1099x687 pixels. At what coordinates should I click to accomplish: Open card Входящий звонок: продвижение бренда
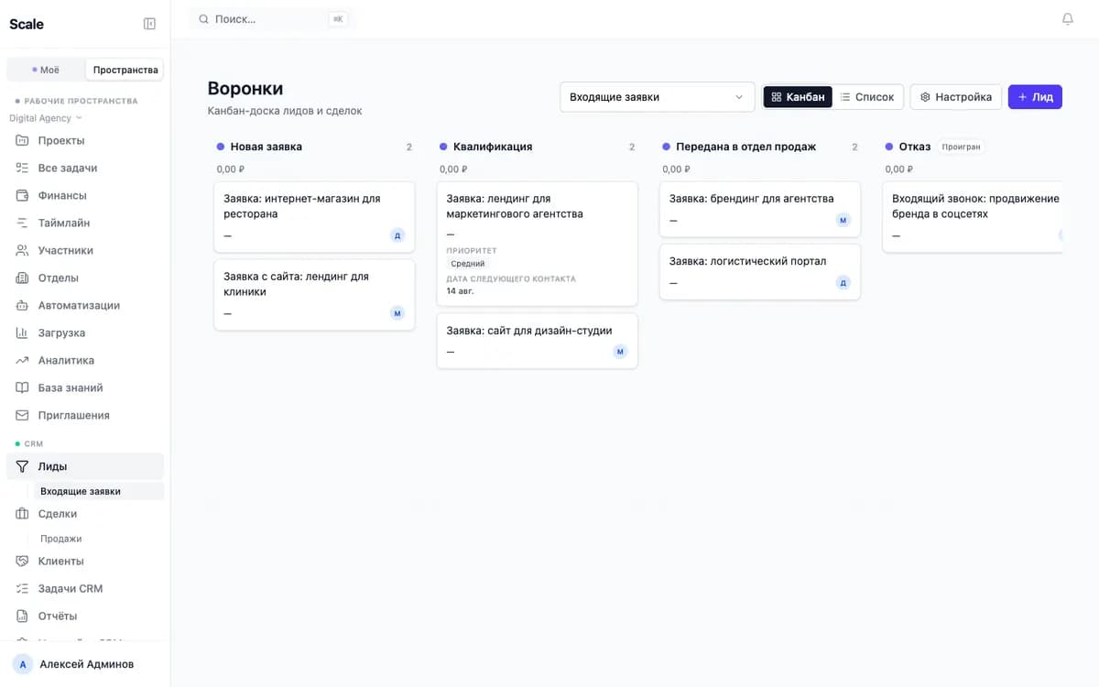point(973,216)
